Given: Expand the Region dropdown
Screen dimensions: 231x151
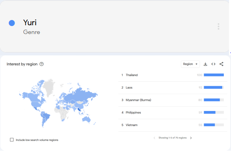Looking at the screenshot, I should pyautogui.click(x=190, y=64).
